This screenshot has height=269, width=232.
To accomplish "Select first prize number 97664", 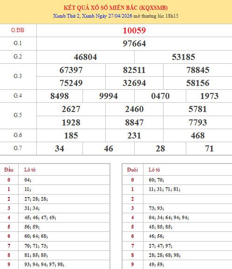I will (134, 44).
